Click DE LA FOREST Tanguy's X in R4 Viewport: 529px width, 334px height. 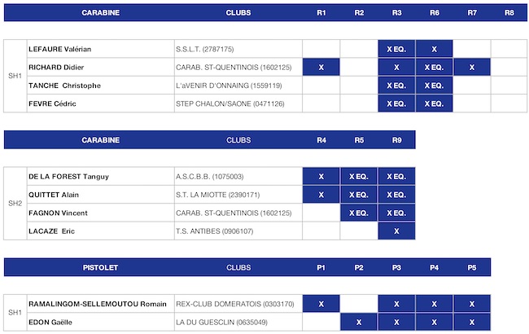[321, 176]
